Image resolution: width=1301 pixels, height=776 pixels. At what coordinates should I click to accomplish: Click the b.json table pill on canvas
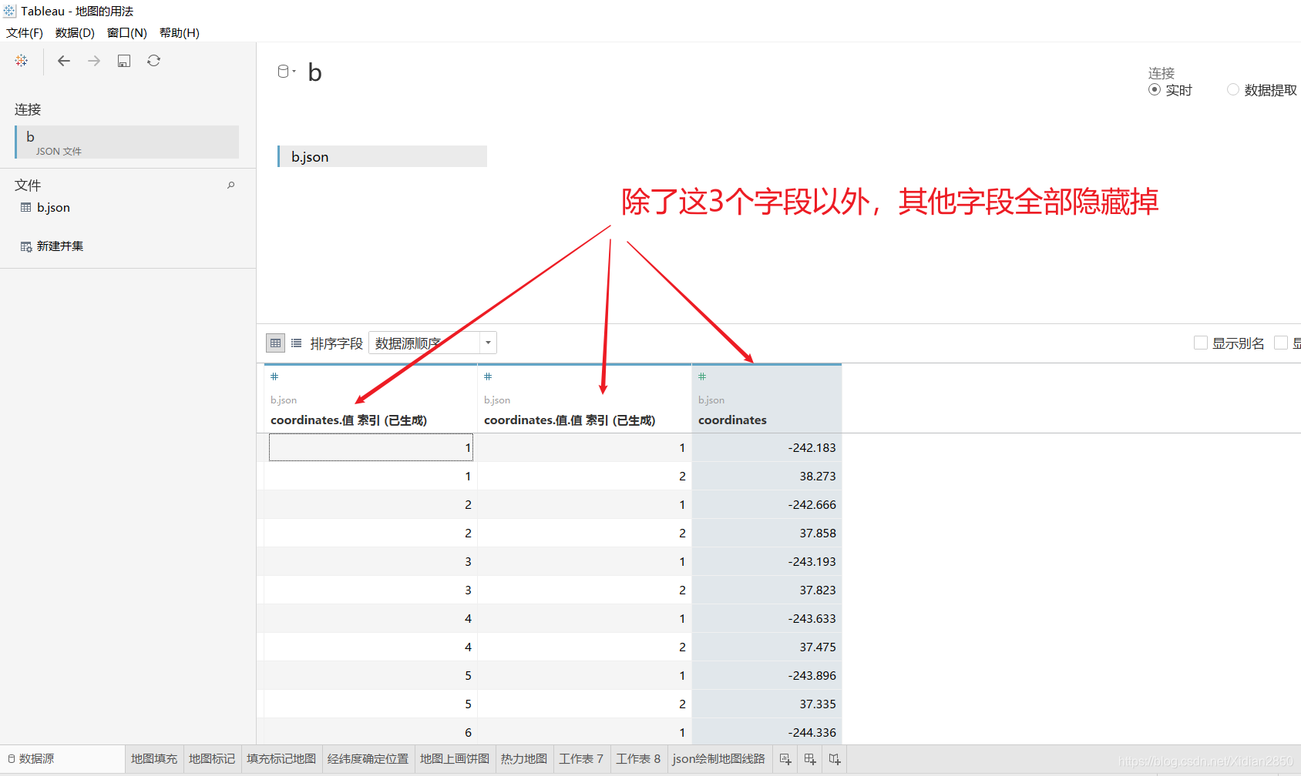click(382, 156)
